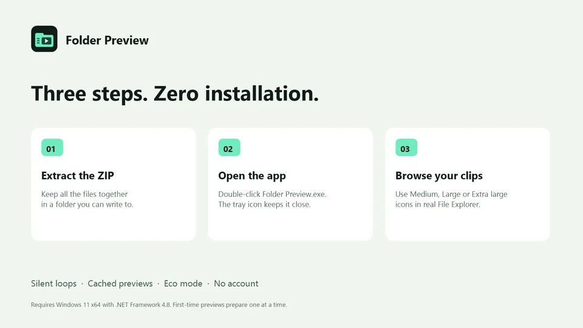The height and width of the screenshot is (328, 583).
Task: Select the Open the app heading
Action: pos(252,176)
